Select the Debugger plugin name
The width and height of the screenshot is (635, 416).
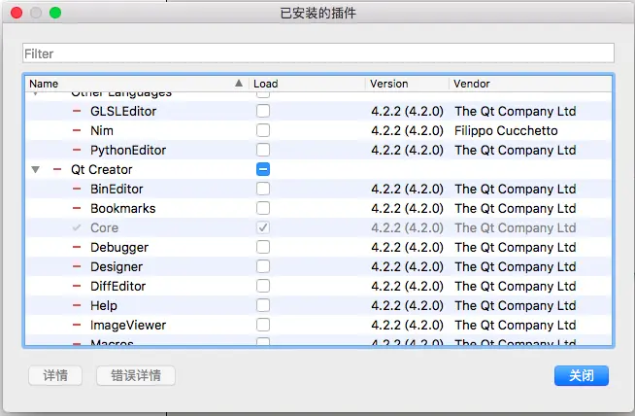click(x=119, y=247)
